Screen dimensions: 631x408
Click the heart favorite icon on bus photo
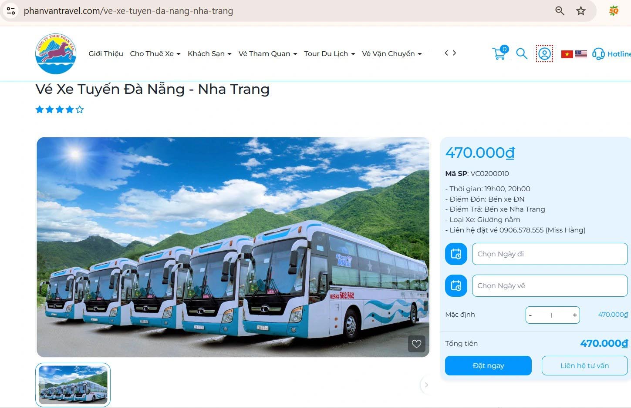pyautogui.click(x=417, y=344)
